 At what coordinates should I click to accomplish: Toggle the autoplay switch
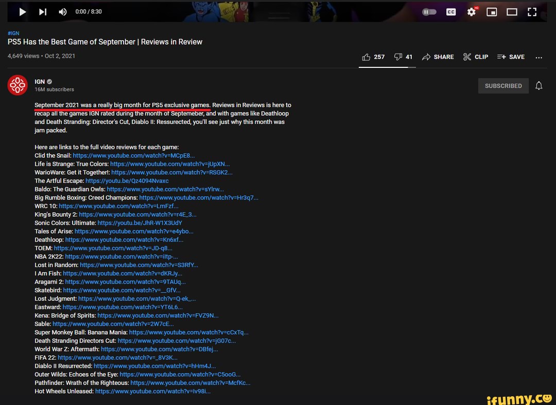[429, 12]
